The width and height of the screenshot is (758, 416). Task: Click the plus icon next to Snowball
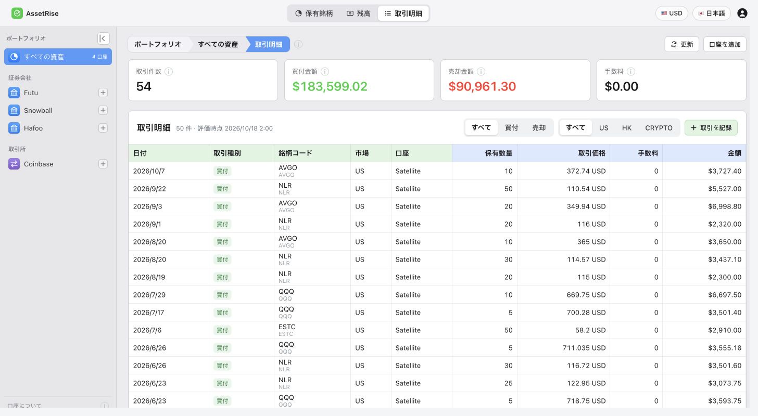103,110
